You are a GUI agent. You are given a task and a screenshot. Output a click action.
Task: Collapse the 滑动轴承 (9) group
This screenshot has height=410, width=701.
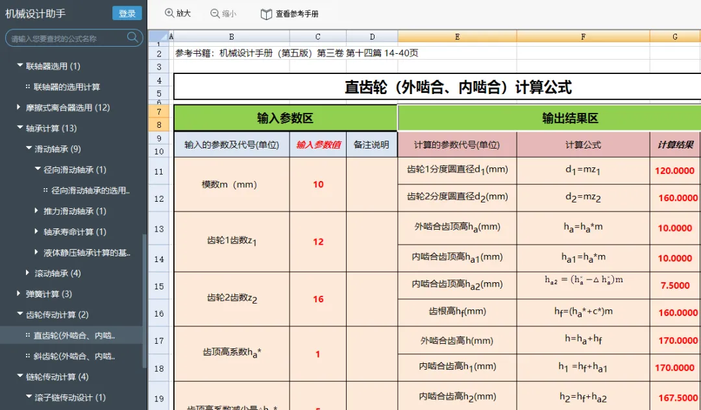(x=29, y=149)
